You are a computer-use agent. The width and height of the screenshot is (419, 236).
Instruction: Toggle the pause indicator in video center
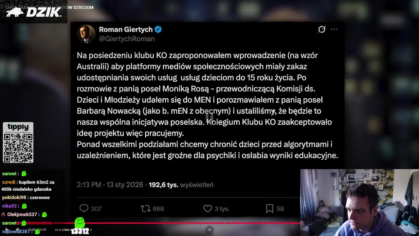209,116
